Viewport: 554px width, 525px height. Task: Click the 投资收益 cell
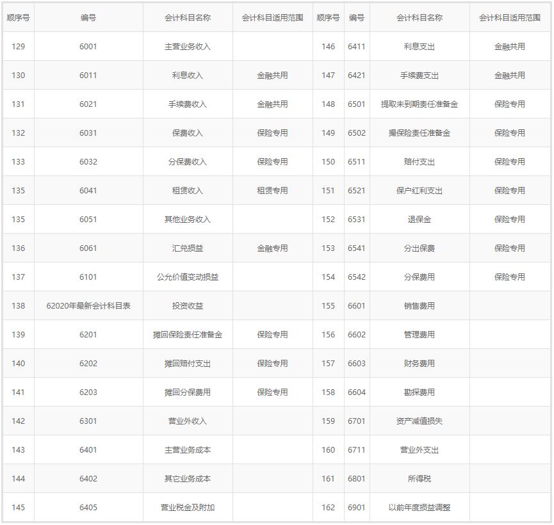pos(188,305)
